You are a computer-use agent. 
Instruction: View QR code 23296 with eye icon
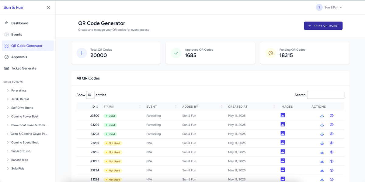(x=332, y=152)
